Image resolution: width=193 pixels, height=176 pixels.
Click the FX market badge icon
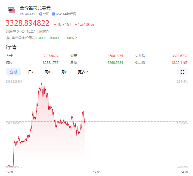click(22, 14)
